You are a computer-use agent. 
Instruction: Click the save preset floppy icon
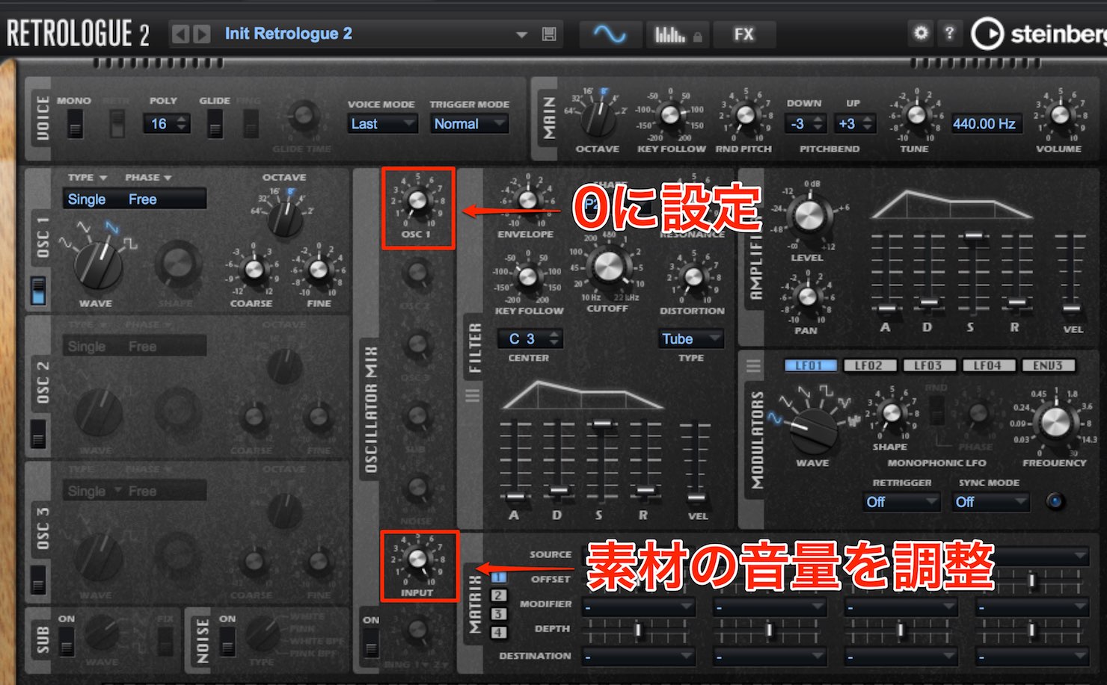(549, 34)
